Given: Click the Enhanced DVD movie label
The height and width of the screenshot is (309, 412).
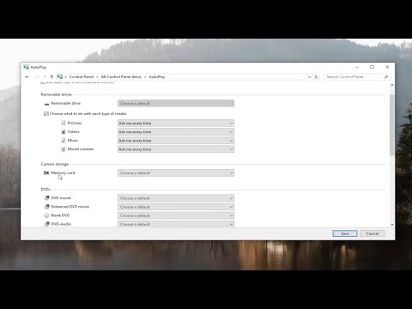Looking at the screenshot, I should [70, 207].
